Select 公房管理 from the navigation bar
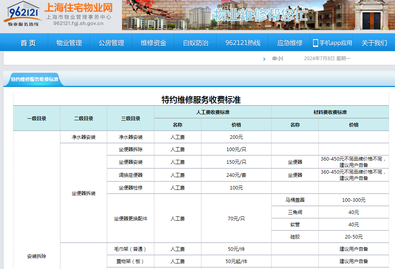Viewport: 395px width, 269px height. pos(111,43)
